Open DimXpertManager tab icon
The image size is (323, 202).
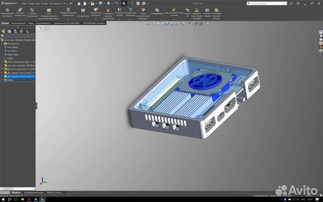coord(21,31)
